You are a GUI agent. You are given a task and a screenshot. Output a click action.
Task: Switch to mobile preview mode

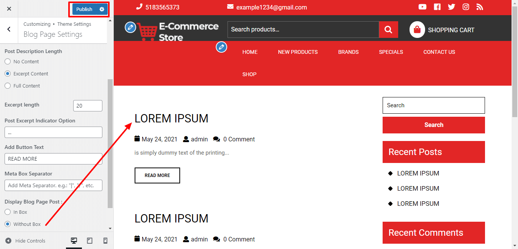click(x=105, y=241)
